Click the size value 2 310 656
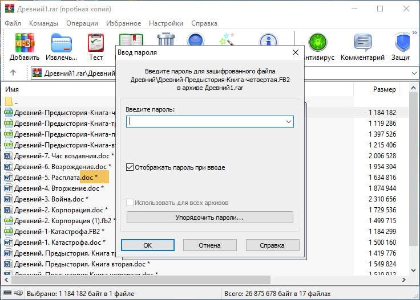420x300 pixels. click(382, 199)
